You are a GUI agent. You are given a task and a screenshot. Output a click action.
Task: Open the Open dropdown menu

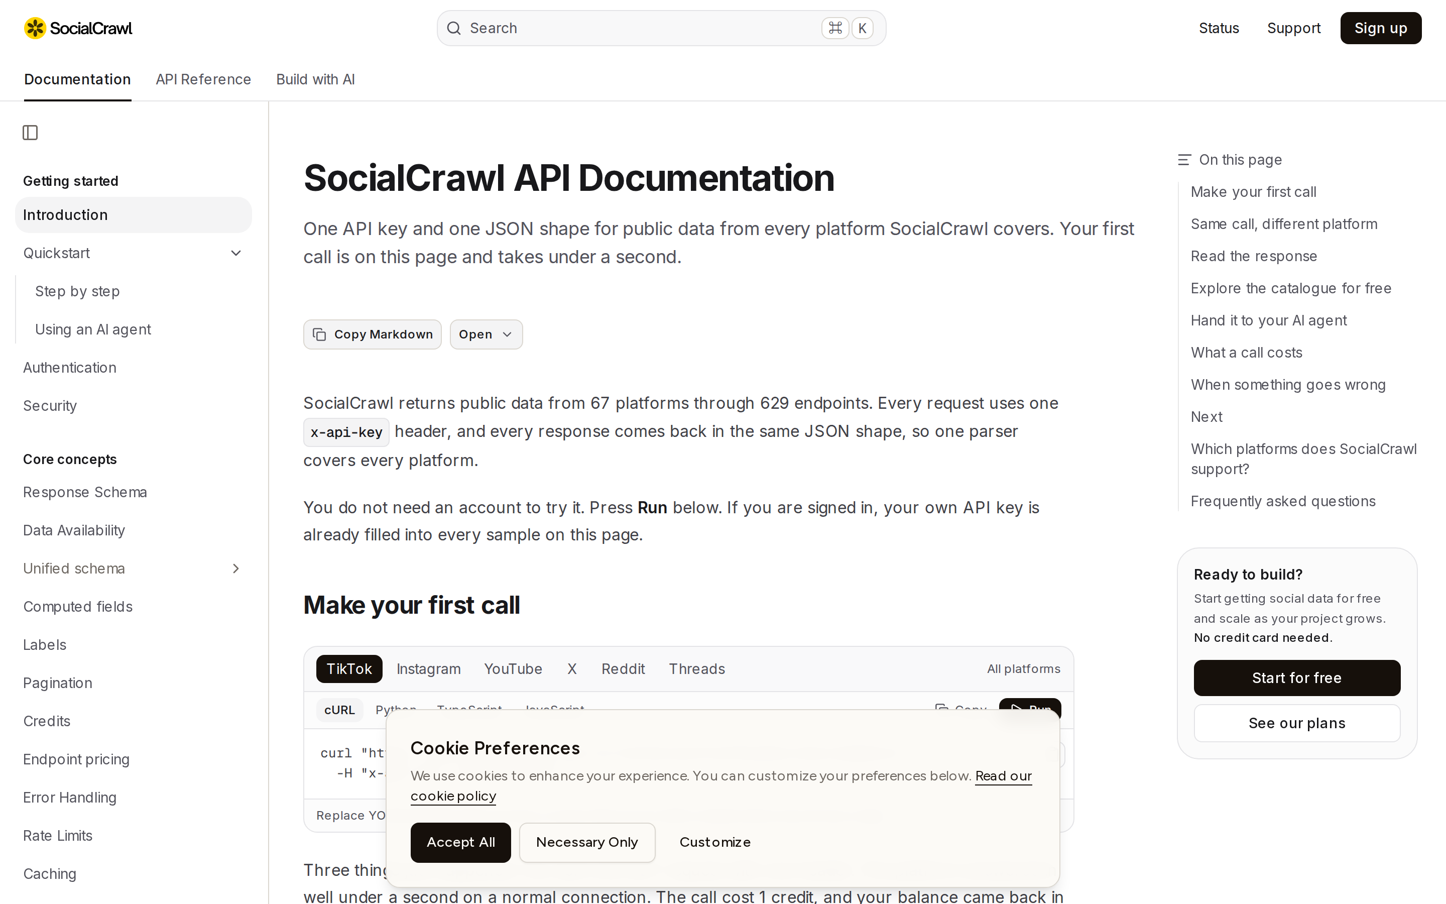click(486, 334)
